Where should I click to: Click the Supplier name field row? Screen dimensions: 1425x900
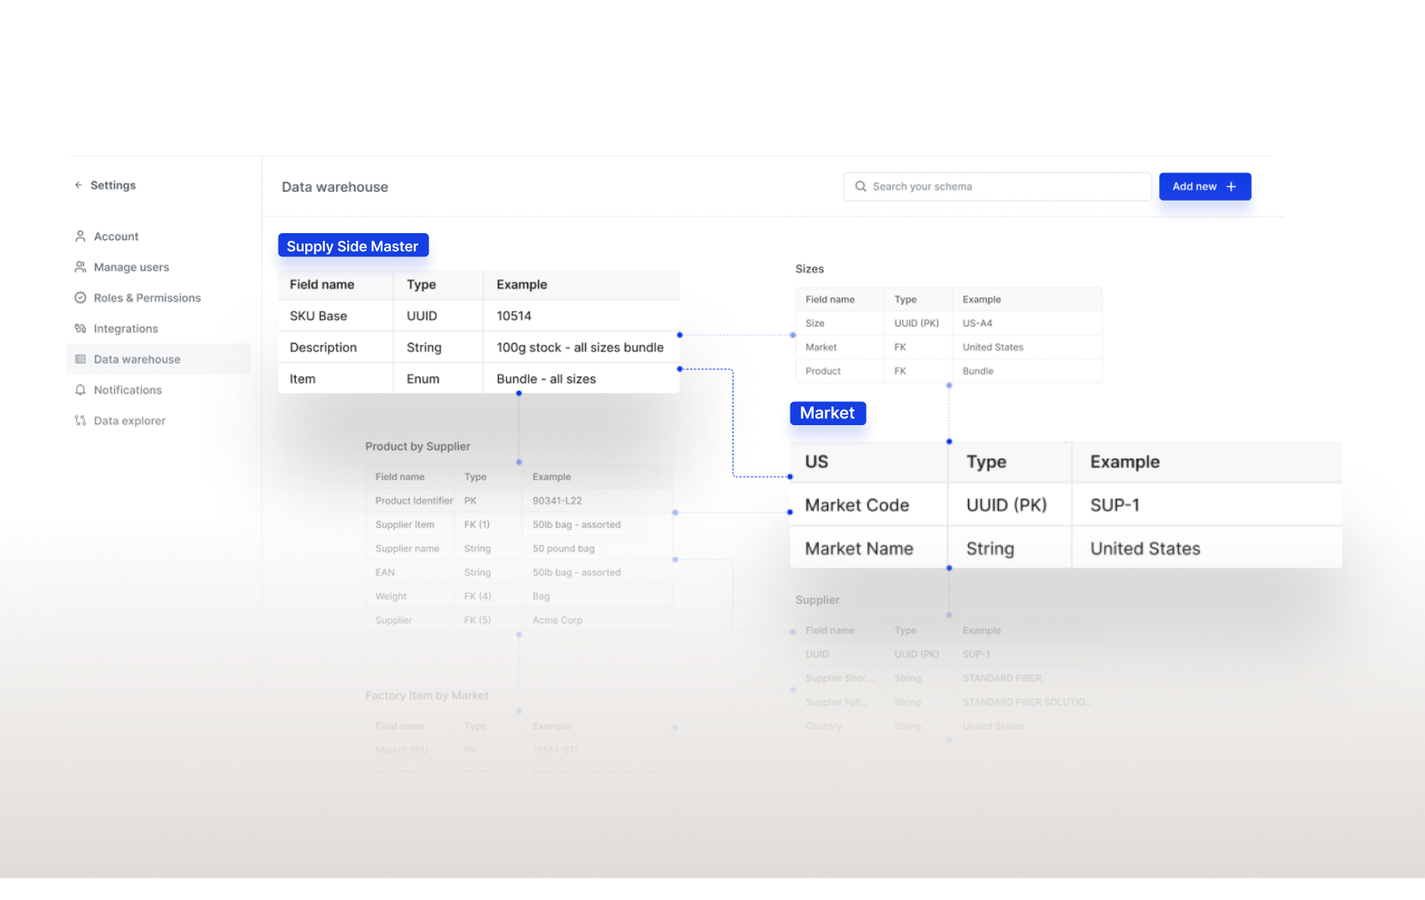[x=519, y=549]
